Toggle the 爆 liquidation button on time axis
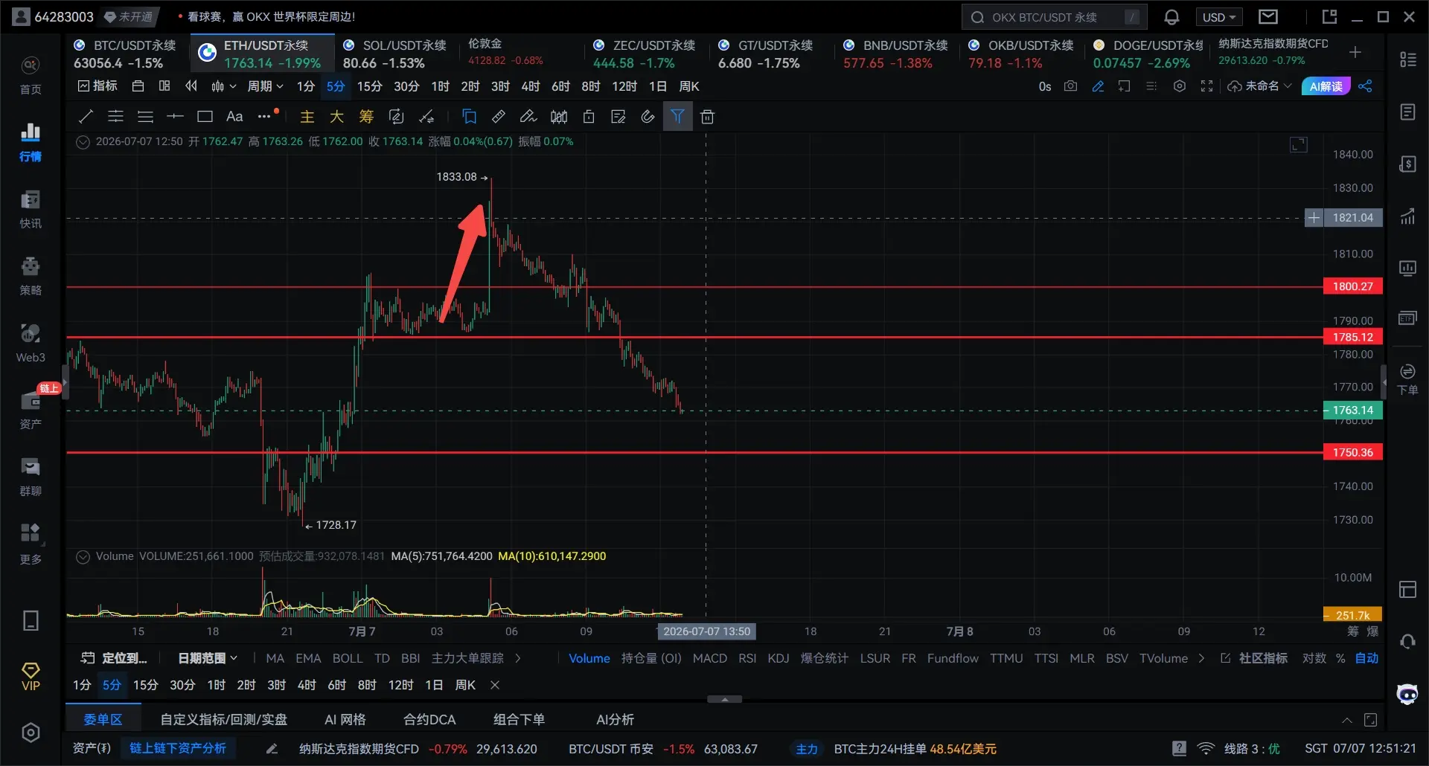Viewport: 1429px width, 766px height. pos(1372,631)
